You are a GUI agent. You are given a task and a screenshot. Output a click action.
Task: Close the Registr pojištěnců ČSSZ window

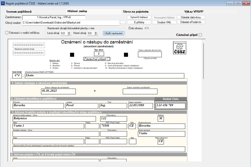(x=246, y=3)
